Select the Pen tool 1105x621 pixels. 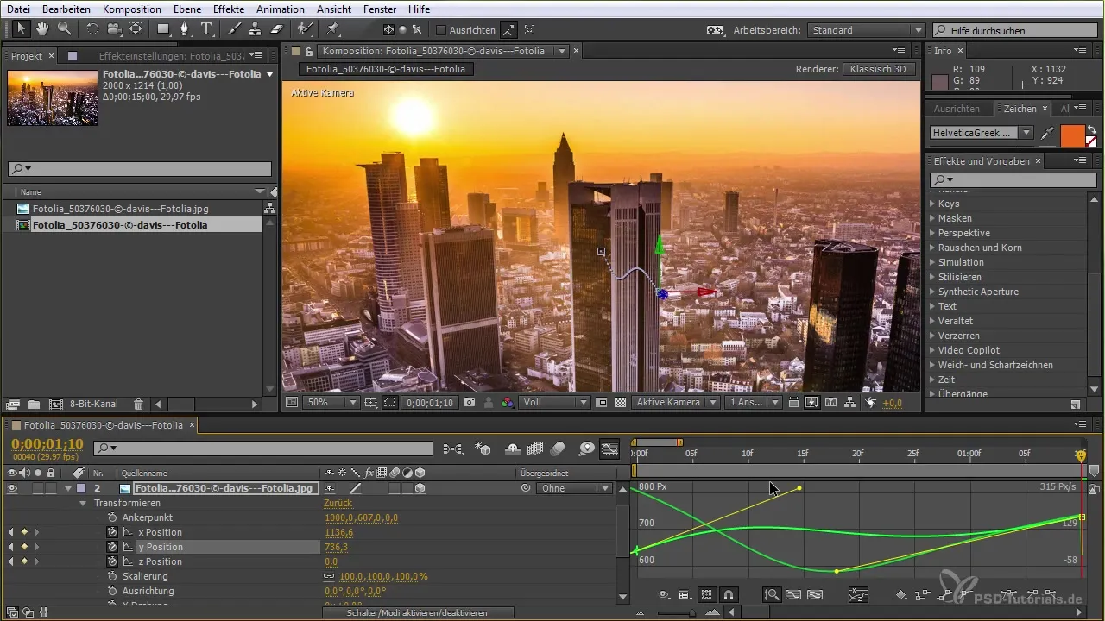click(185, 29)
